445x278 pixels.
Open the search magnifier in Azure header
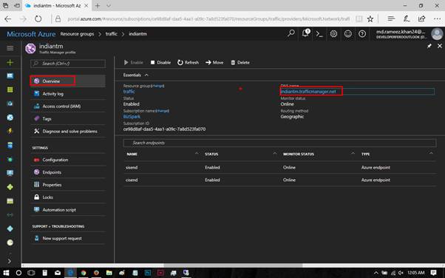[291, 34]
